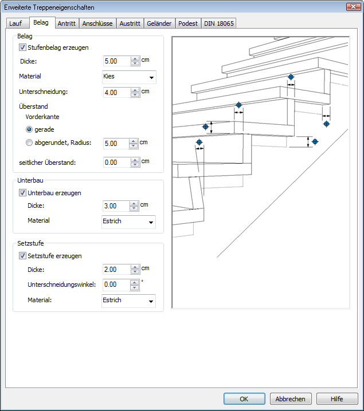Decrease Belag Dicke with the down arrow
Viewport: 364px width, 411px height.
click(135, 64)
